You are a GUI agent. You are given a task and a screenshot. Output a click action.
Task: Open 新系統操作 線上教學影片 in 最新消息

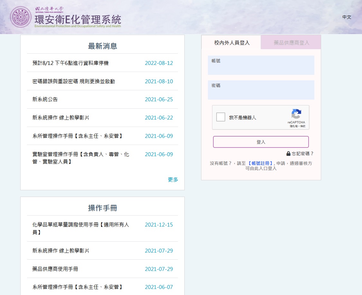coord(61,118)
